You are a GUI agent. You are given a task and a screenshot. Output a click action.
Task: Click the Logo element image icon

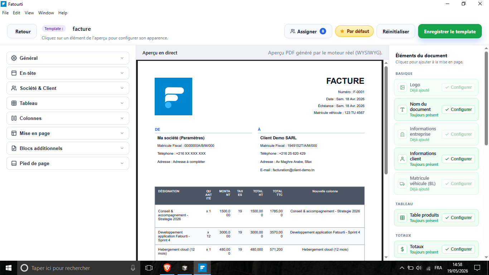point(402,87)
